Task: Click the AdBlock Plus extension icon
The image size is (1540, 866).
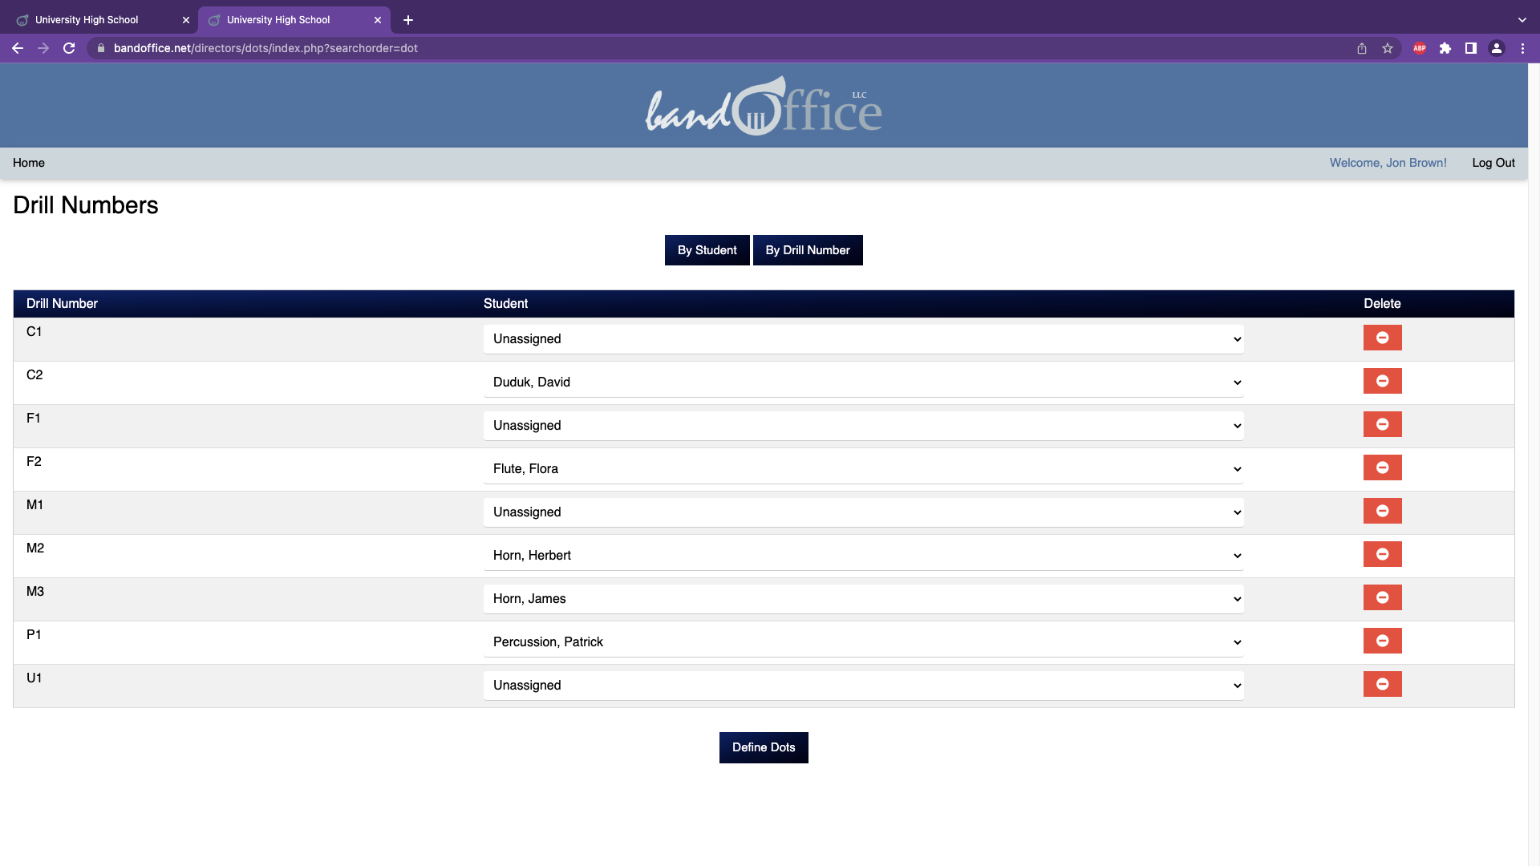Action: point(1420,48)
